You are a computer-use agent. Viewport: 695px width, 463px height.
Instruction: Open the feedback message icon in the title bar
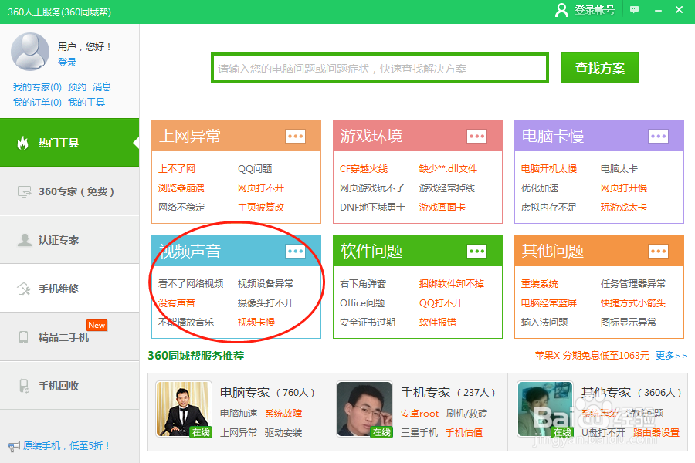(x=634, y=10)
